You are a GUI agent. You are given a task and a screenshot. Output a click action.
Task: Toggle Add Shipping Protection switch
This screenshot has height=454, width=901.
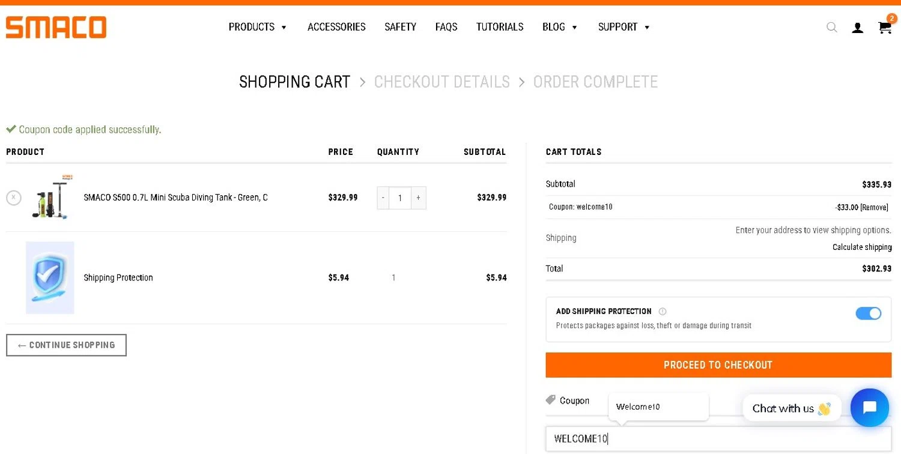(868, 313)
